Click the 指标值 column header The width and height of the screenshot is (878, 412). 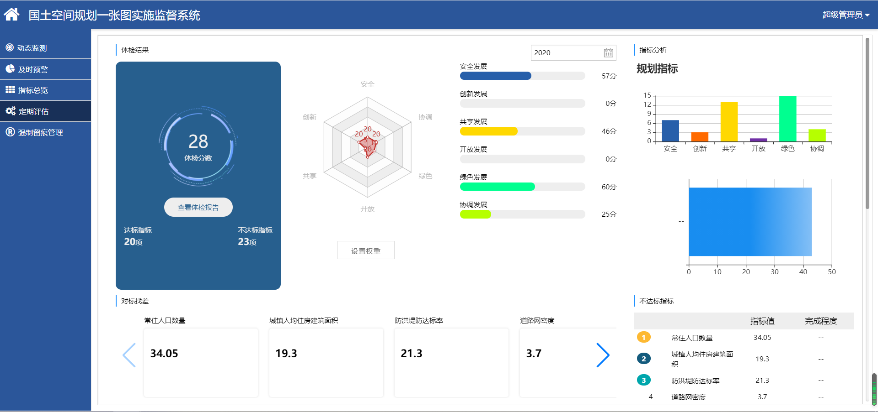point(762,321)
